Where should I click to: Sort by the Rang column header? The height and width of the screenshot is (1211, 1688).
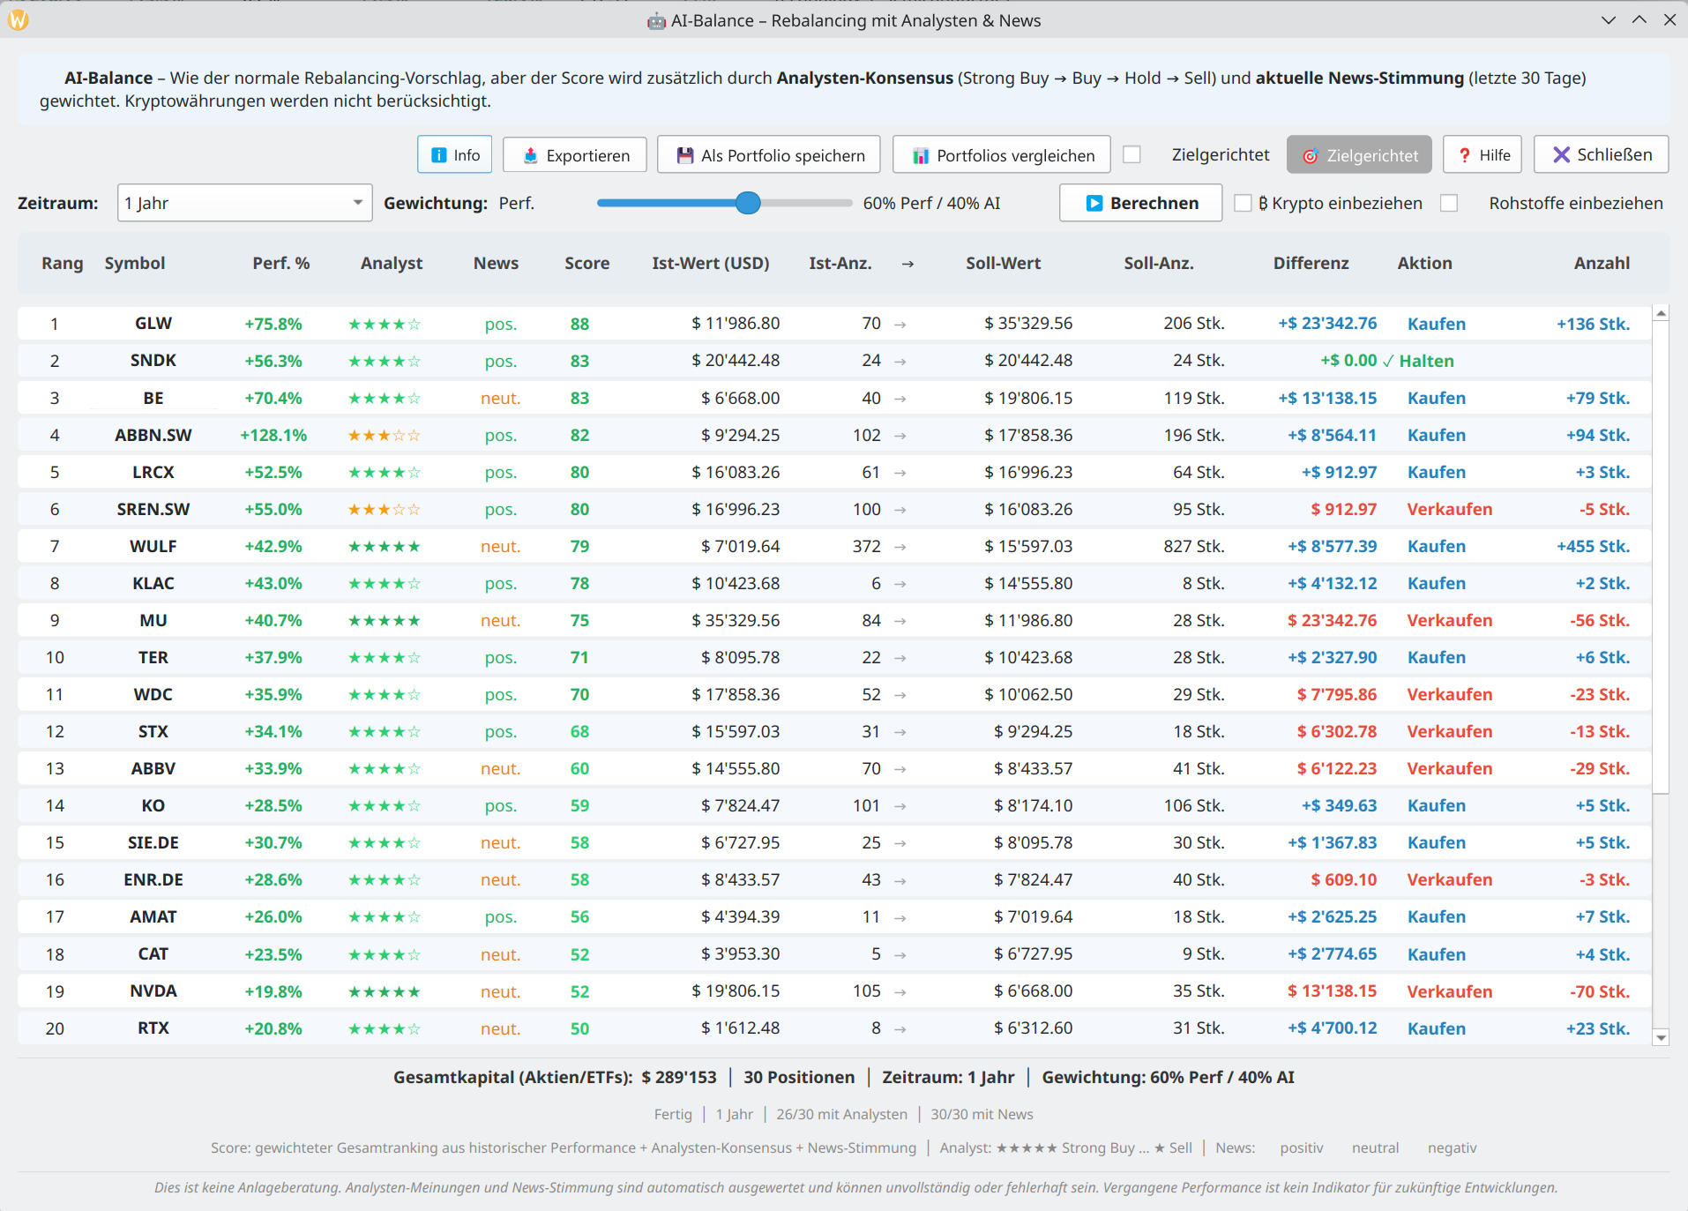(x=62, y=263)
